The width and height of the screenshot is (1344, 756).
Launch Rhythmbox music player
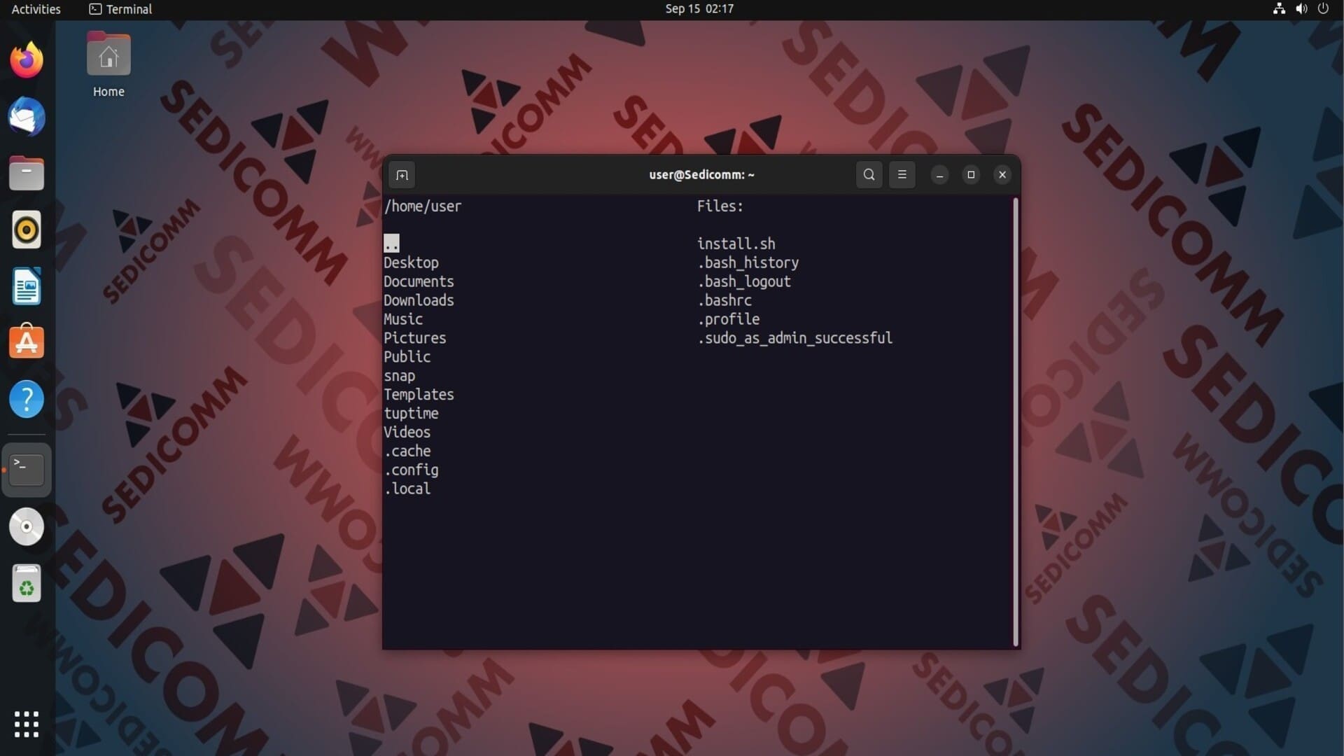coord(27,230)
